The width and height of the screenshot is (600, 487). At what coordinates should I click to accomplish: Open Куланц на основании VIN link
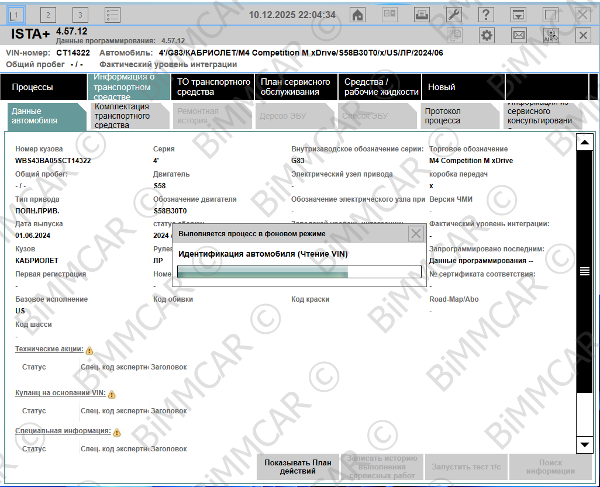60,393
